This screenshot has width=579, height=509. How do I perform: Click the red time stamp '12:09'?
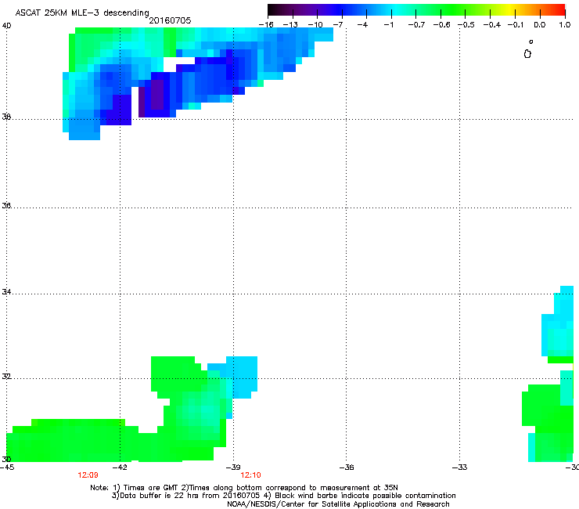[x=88, y=475]
